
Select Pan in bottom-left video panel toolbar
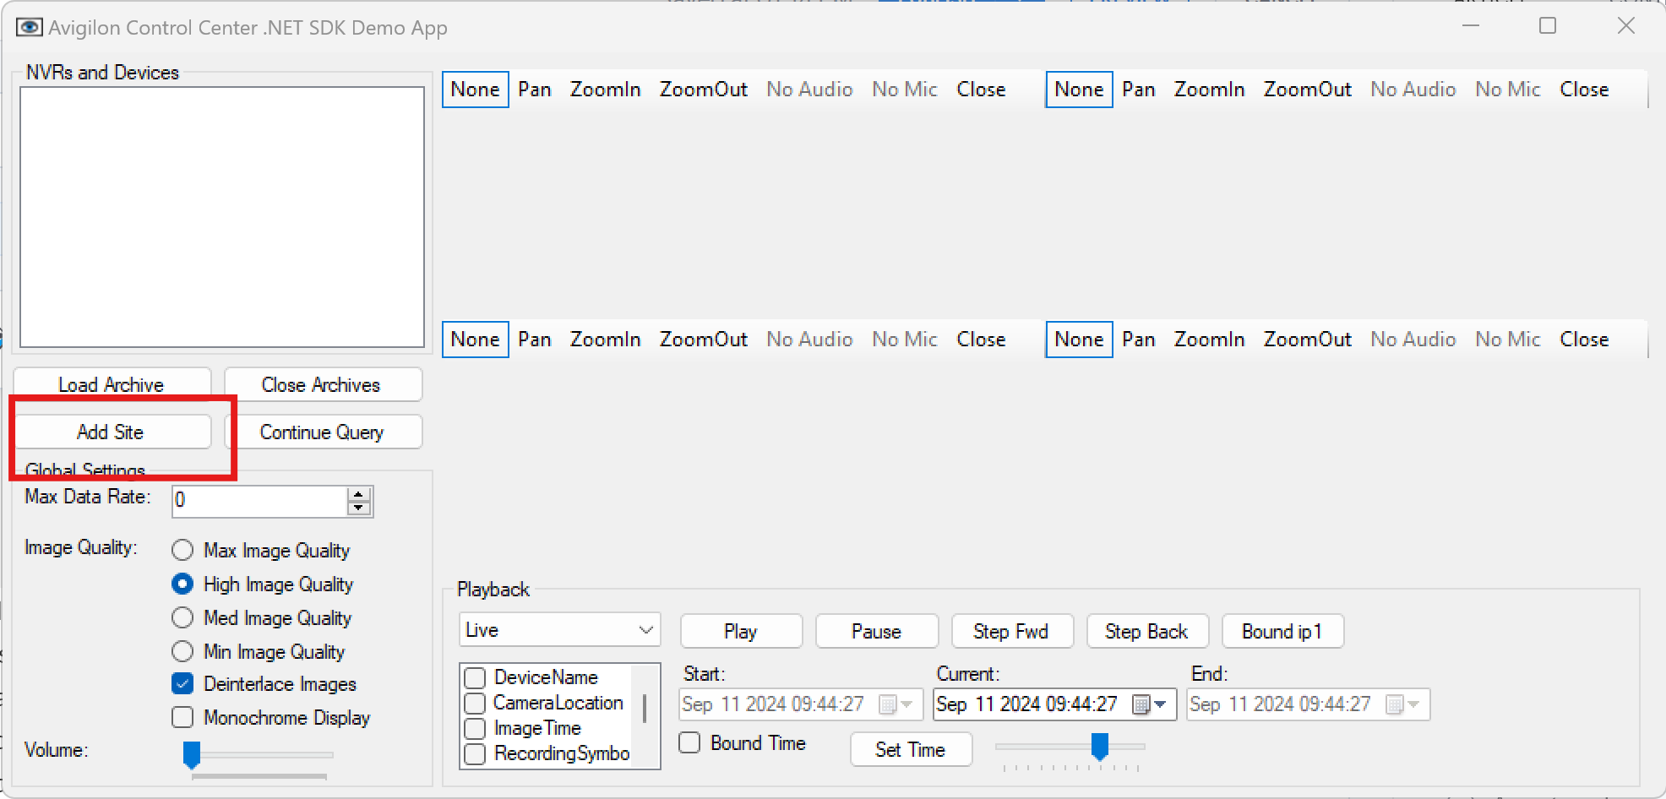pyautogui.click(x=535, y=340)
